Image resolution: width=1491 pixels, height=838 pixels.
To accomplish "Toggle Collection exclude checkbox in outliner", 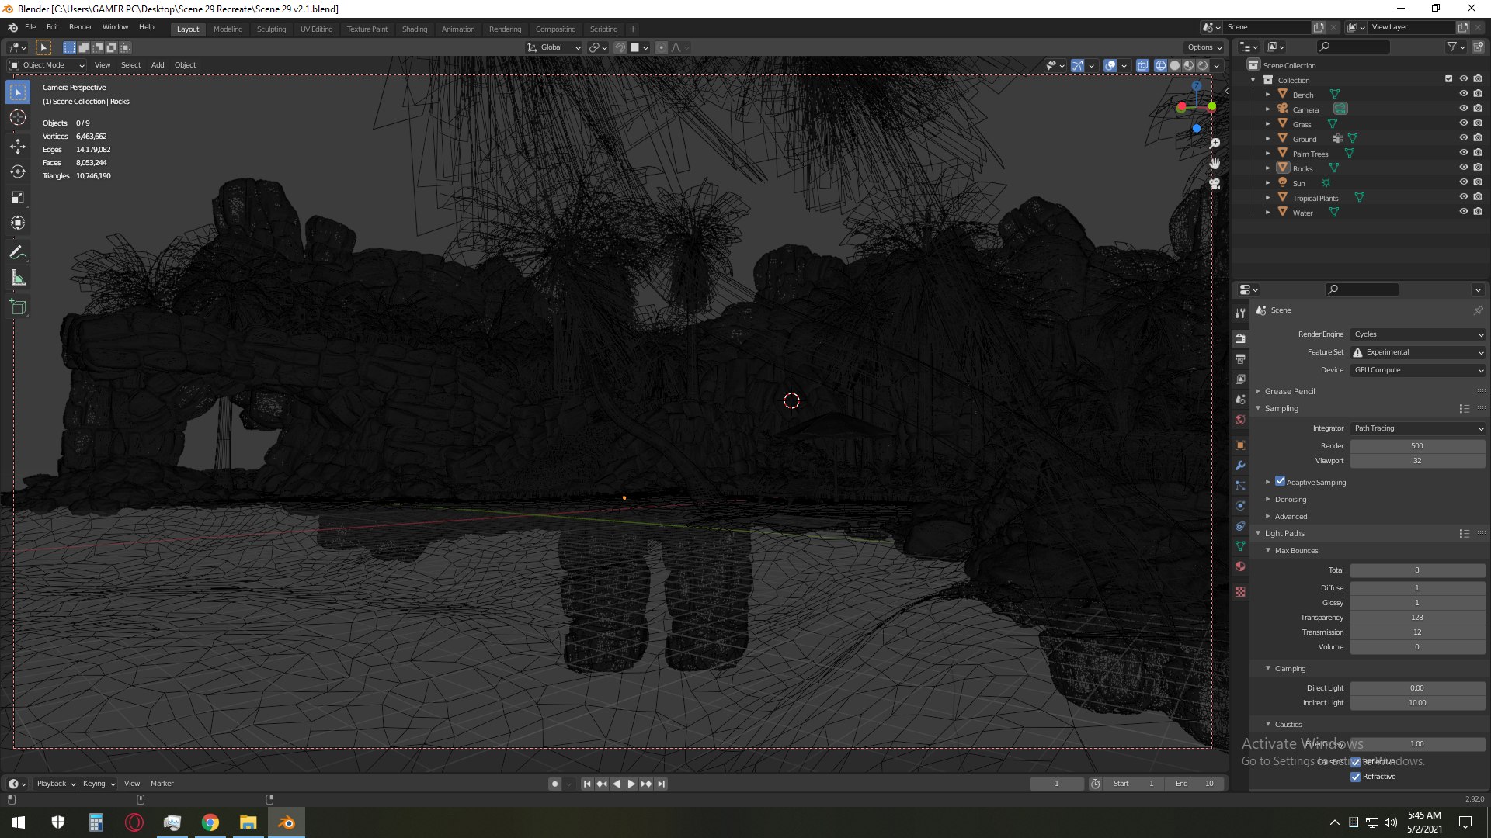I will [x=1448, y=79].
